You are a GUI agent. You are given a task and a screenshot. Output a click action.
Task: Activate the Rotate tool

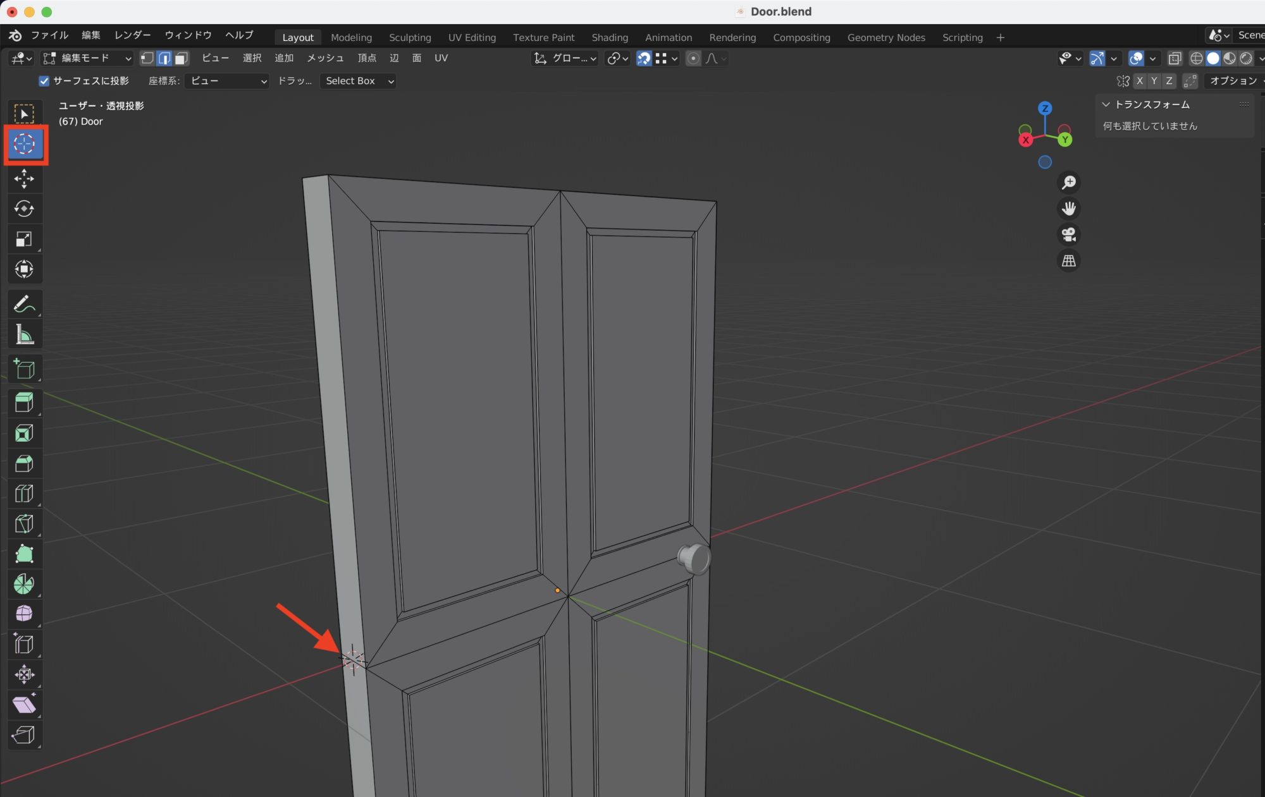click(24, 209)
